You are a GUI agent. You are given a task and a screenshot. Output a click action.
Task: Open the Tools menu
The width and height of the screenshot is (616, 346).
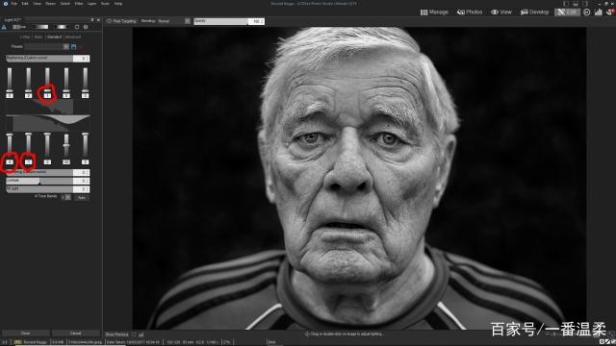tap(105, 4)
